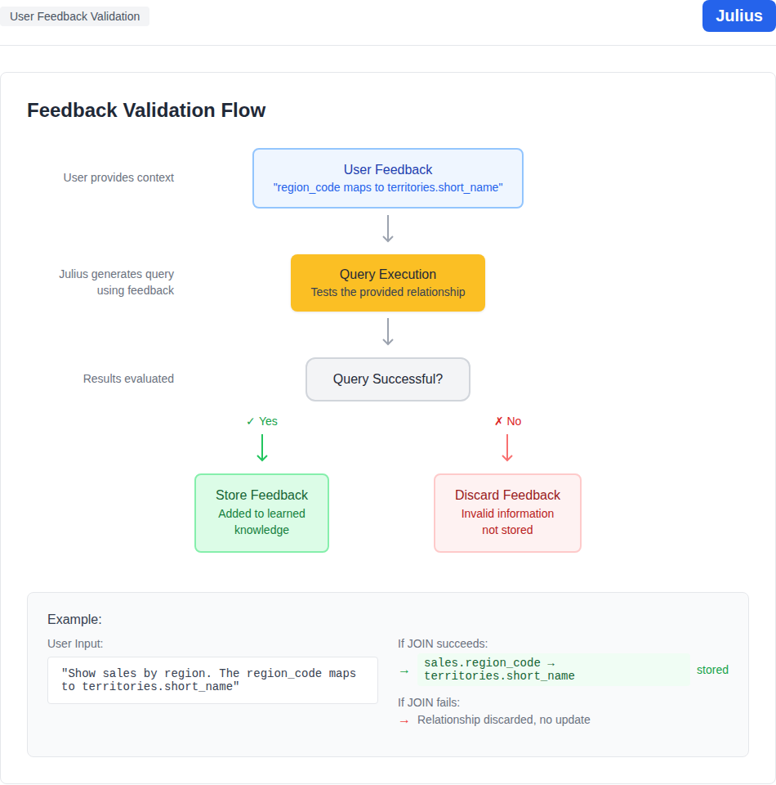Click the Feedback Validation Flow heading
Viewport: 776px width, 785px height.
[146, 110]
